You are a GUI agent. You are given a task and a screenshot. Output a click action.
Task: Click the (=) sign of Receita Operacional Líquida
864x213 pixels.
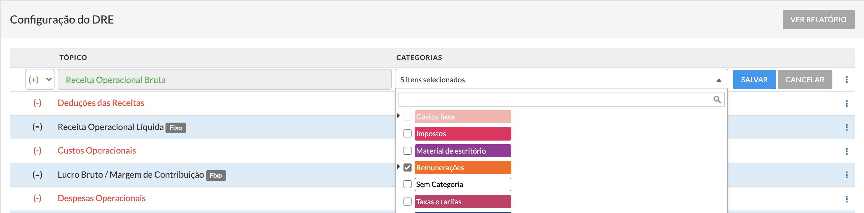coord(37,127)
